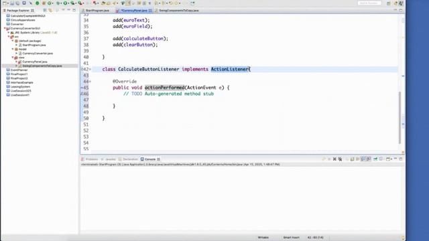The width and height of the screenshot is (429, 241).
Task: Collapse the CurrencyConverterGUI project node
Action: [5, 28]
